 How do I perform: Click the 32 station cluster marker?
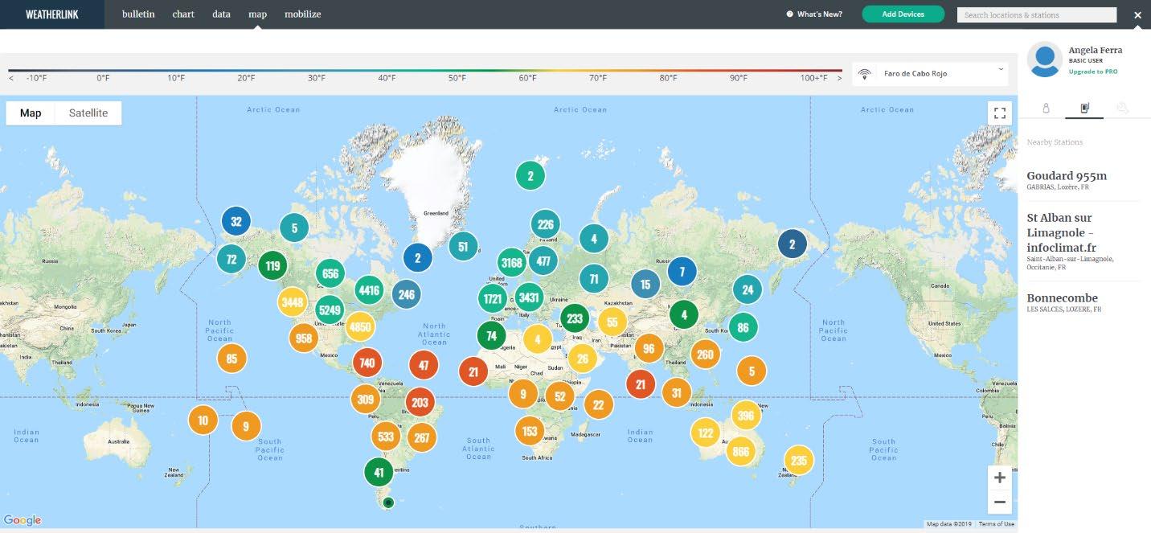[236, 222]
